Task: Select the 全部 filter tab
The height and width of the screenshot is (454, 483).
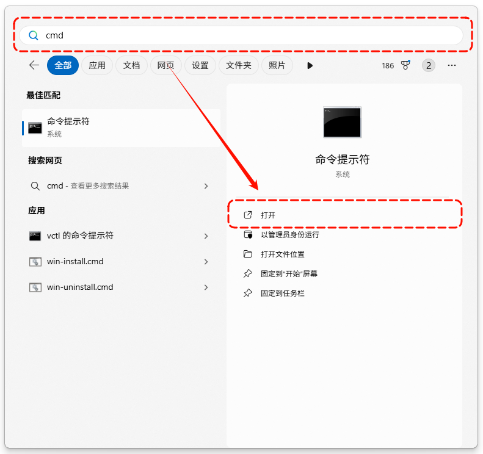Action: 63,65
